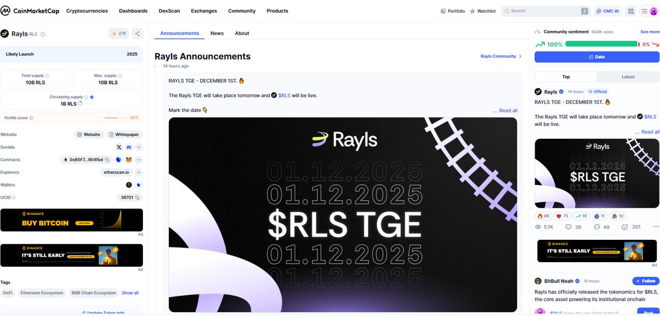The width and height of the screenshot is (660, 316).
Task: Repost the Rayls post (49)
Action: pyautogui.click(x=602, y=227)
